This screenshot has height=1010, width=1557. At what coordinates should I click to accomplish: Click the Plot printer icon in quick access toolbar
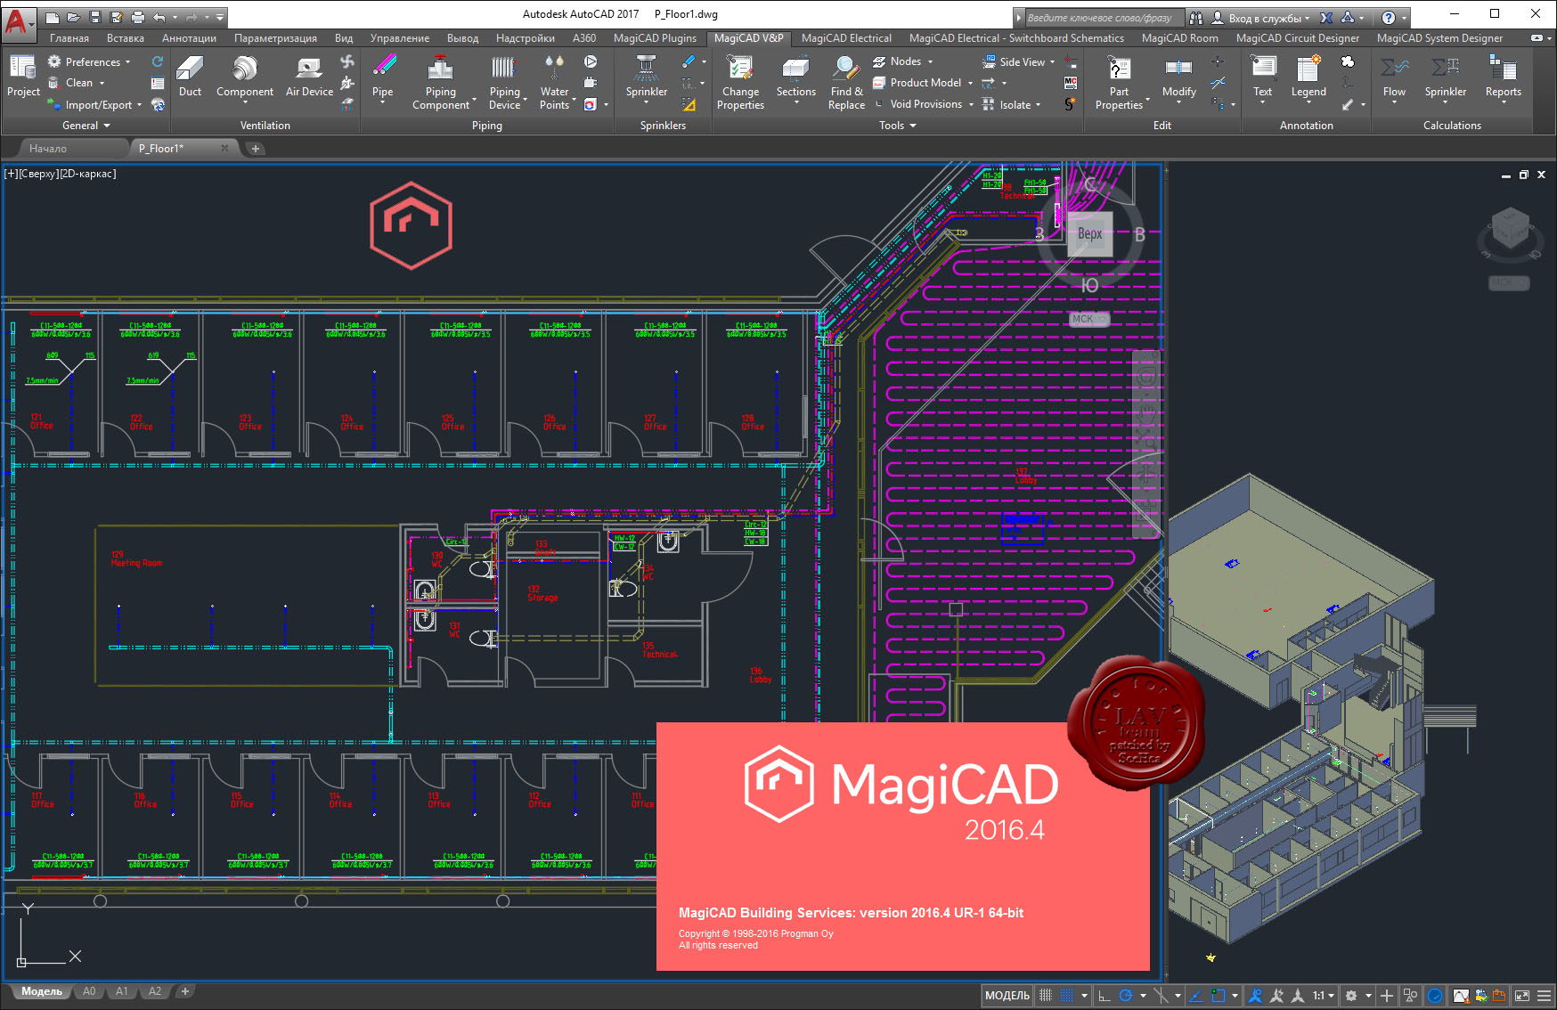(x=138, y=17)
